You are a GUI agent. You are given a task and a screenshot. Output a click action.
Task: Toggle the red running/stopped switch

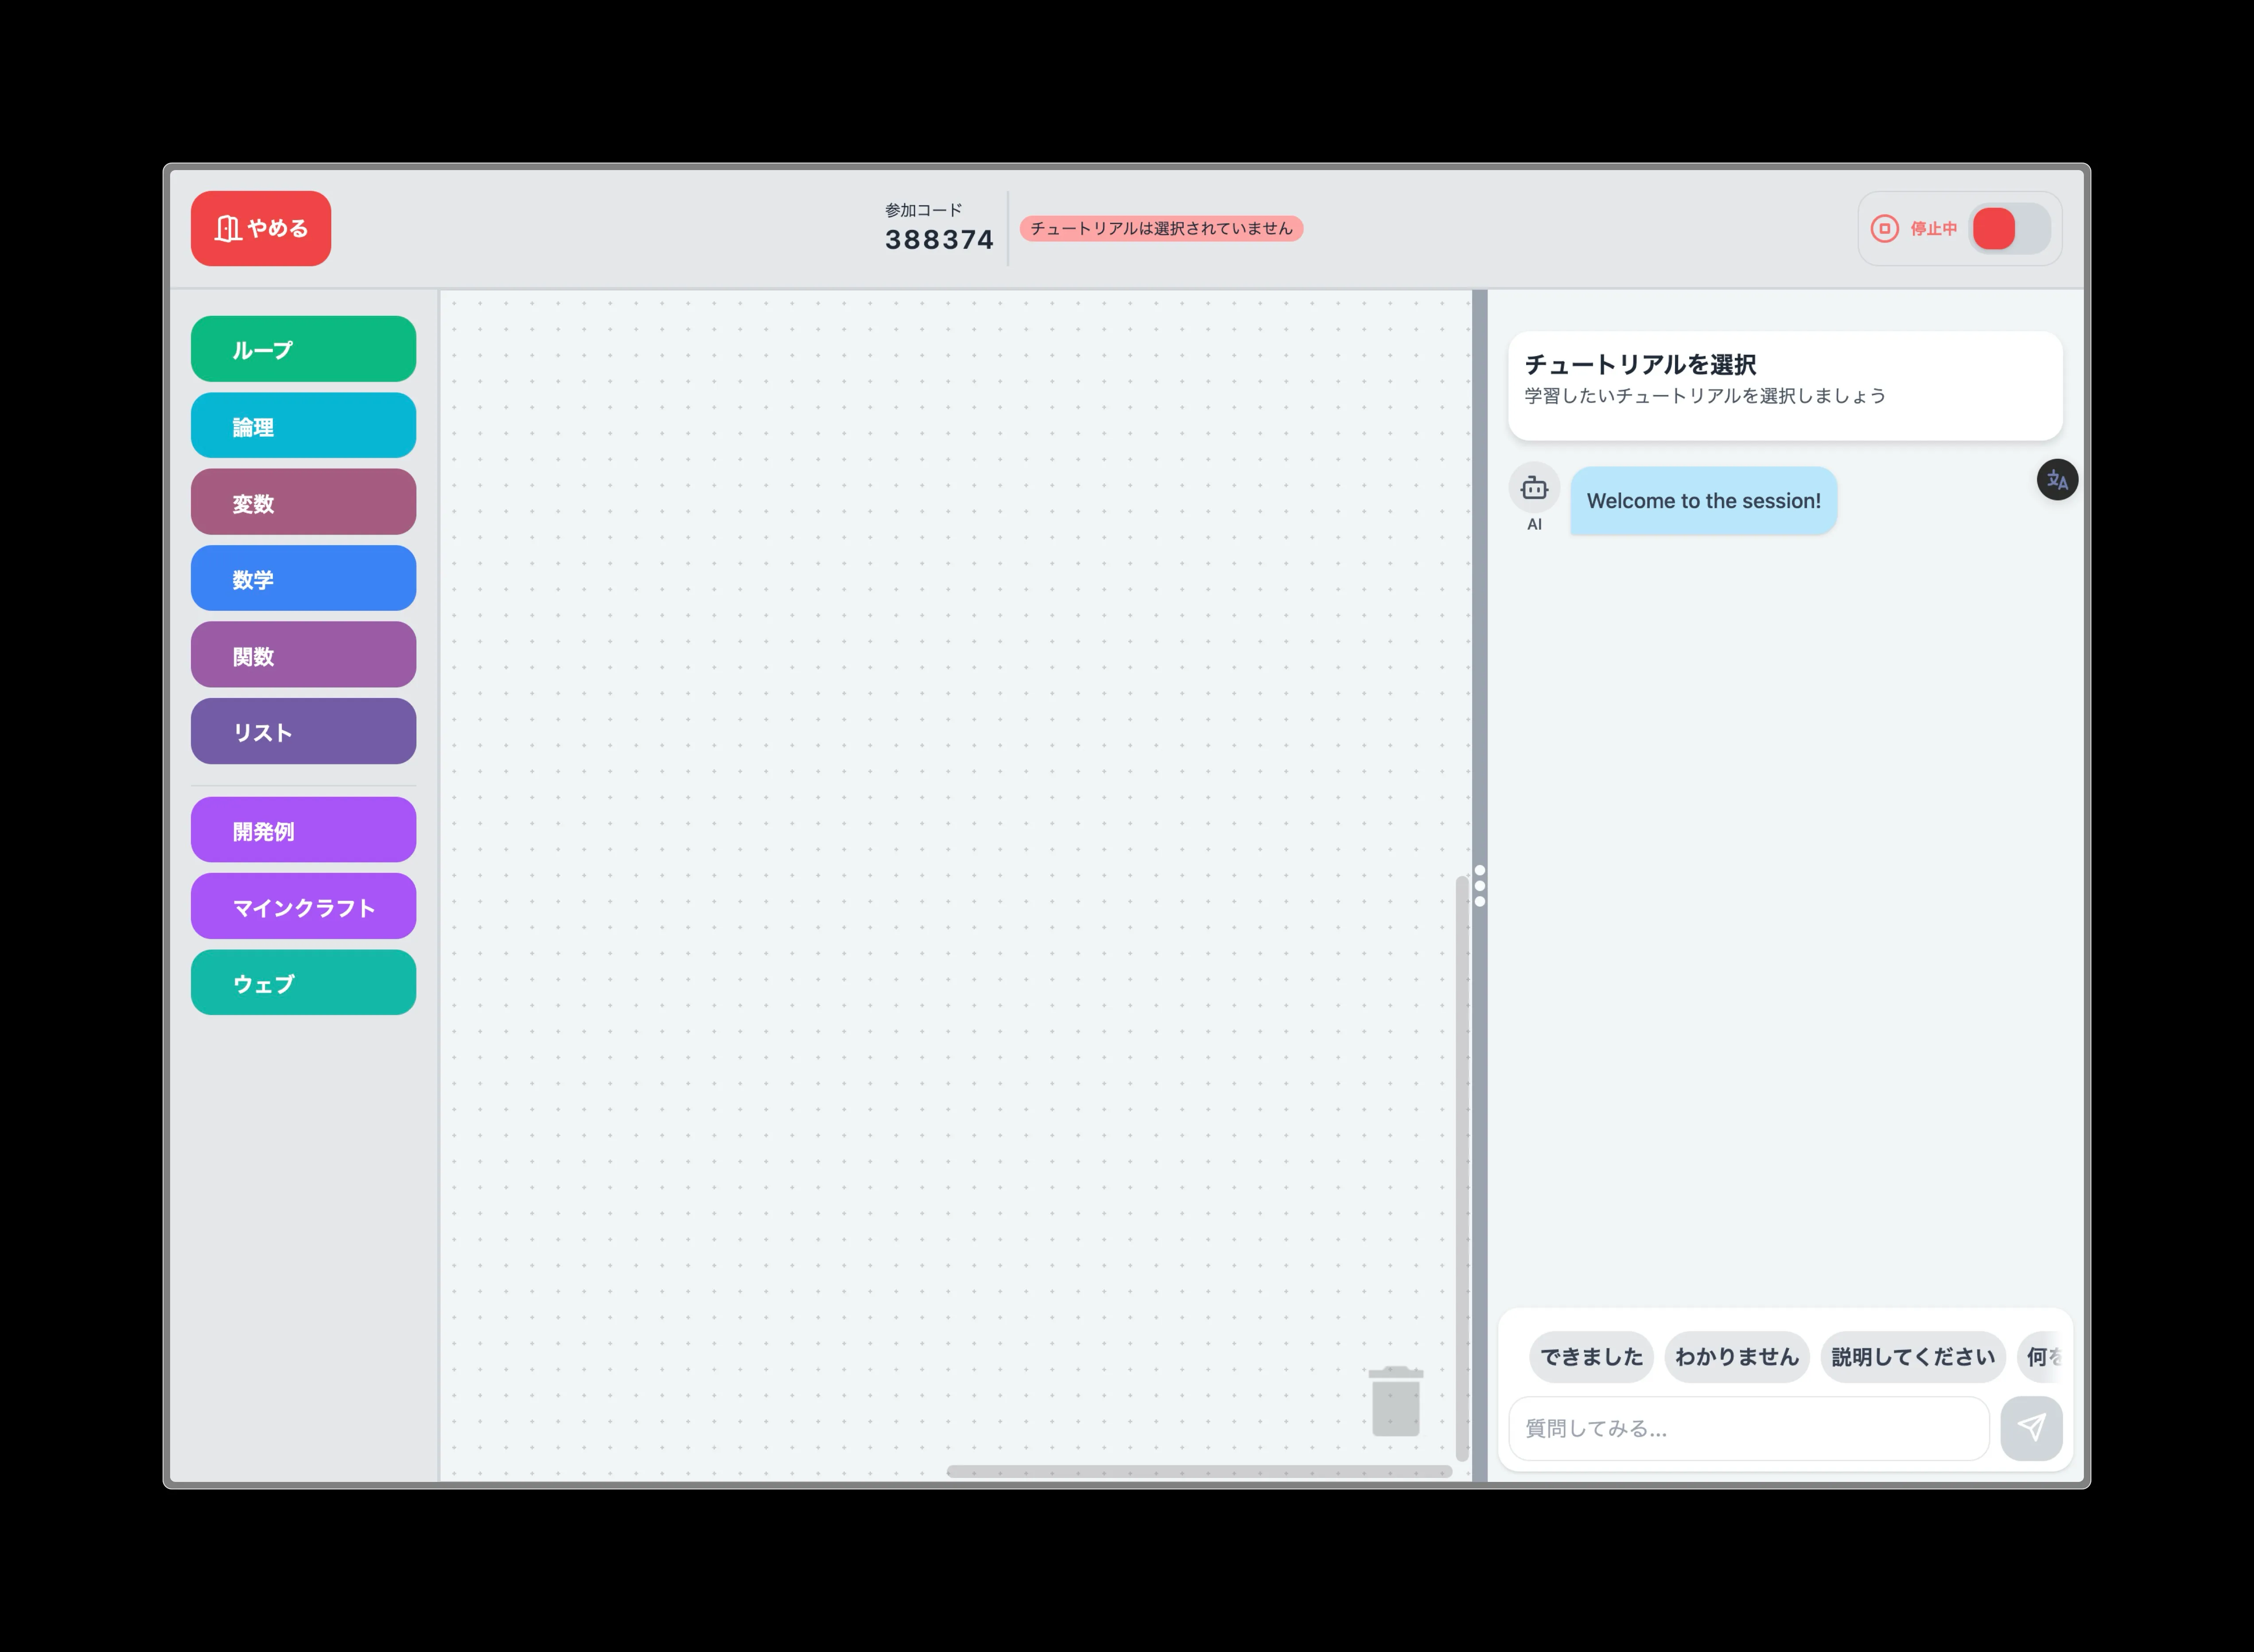point(2010,229)
